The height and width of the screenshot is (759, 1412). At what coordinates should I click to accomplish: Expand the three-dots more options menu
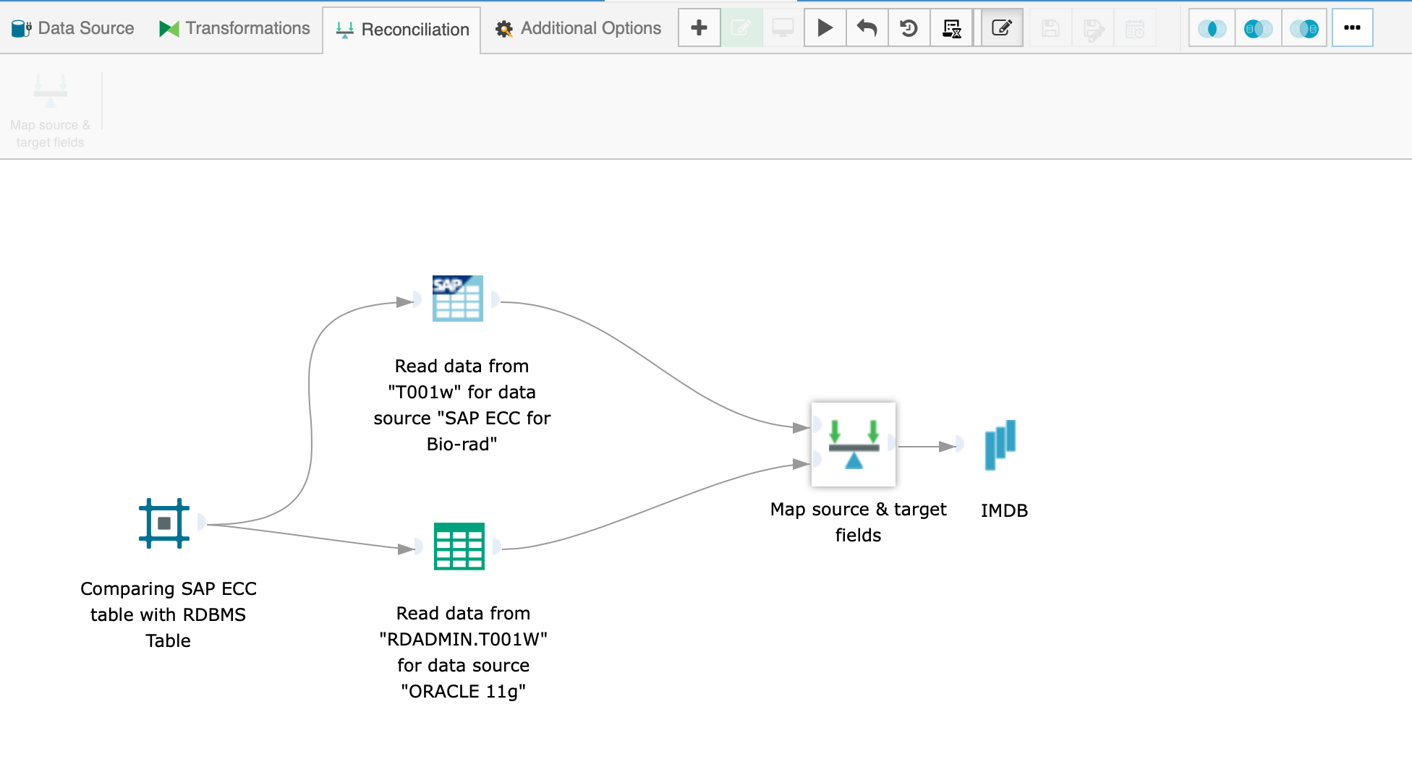(1352, 28)
